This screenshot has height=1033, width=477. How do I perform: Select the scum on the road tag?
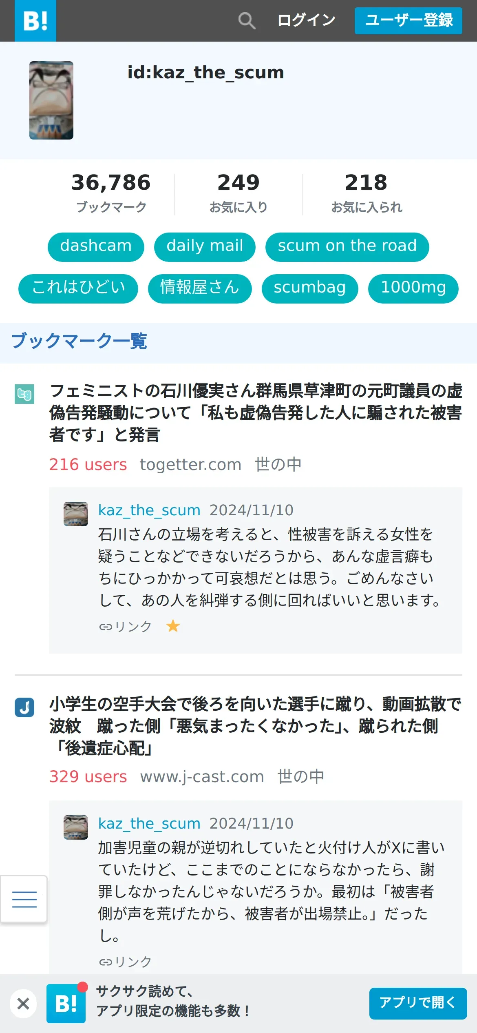[x=347, y=247]
